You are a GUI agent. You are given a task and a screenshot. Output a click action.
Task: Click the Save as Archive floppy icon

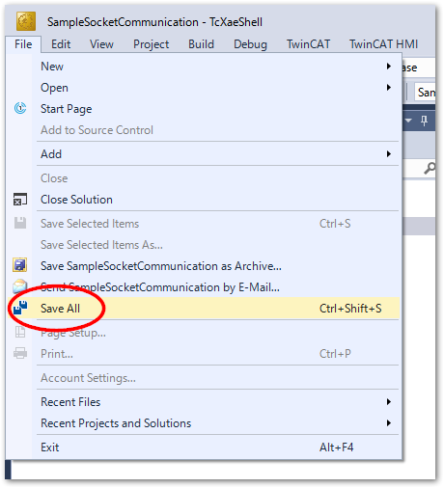click(x=20, y=265)
